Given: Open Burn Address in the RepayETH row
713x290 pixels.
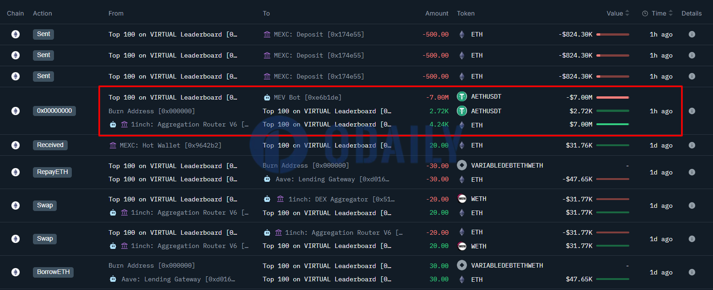Looking at the screenshot, I should tap(306, 165).
